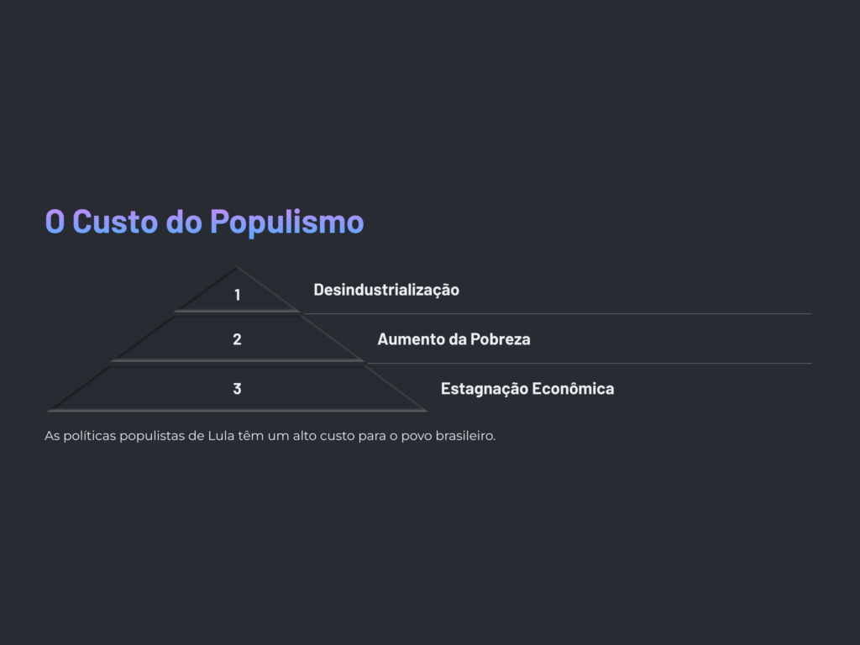This screenshot has width=860, height=645.
Task: Click the number 1 in the pyramid top tier
Action: tap(238, 295)
